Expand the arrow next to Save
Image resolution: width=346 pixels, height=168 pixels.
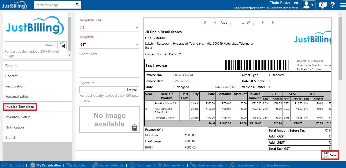coord(340,156)
